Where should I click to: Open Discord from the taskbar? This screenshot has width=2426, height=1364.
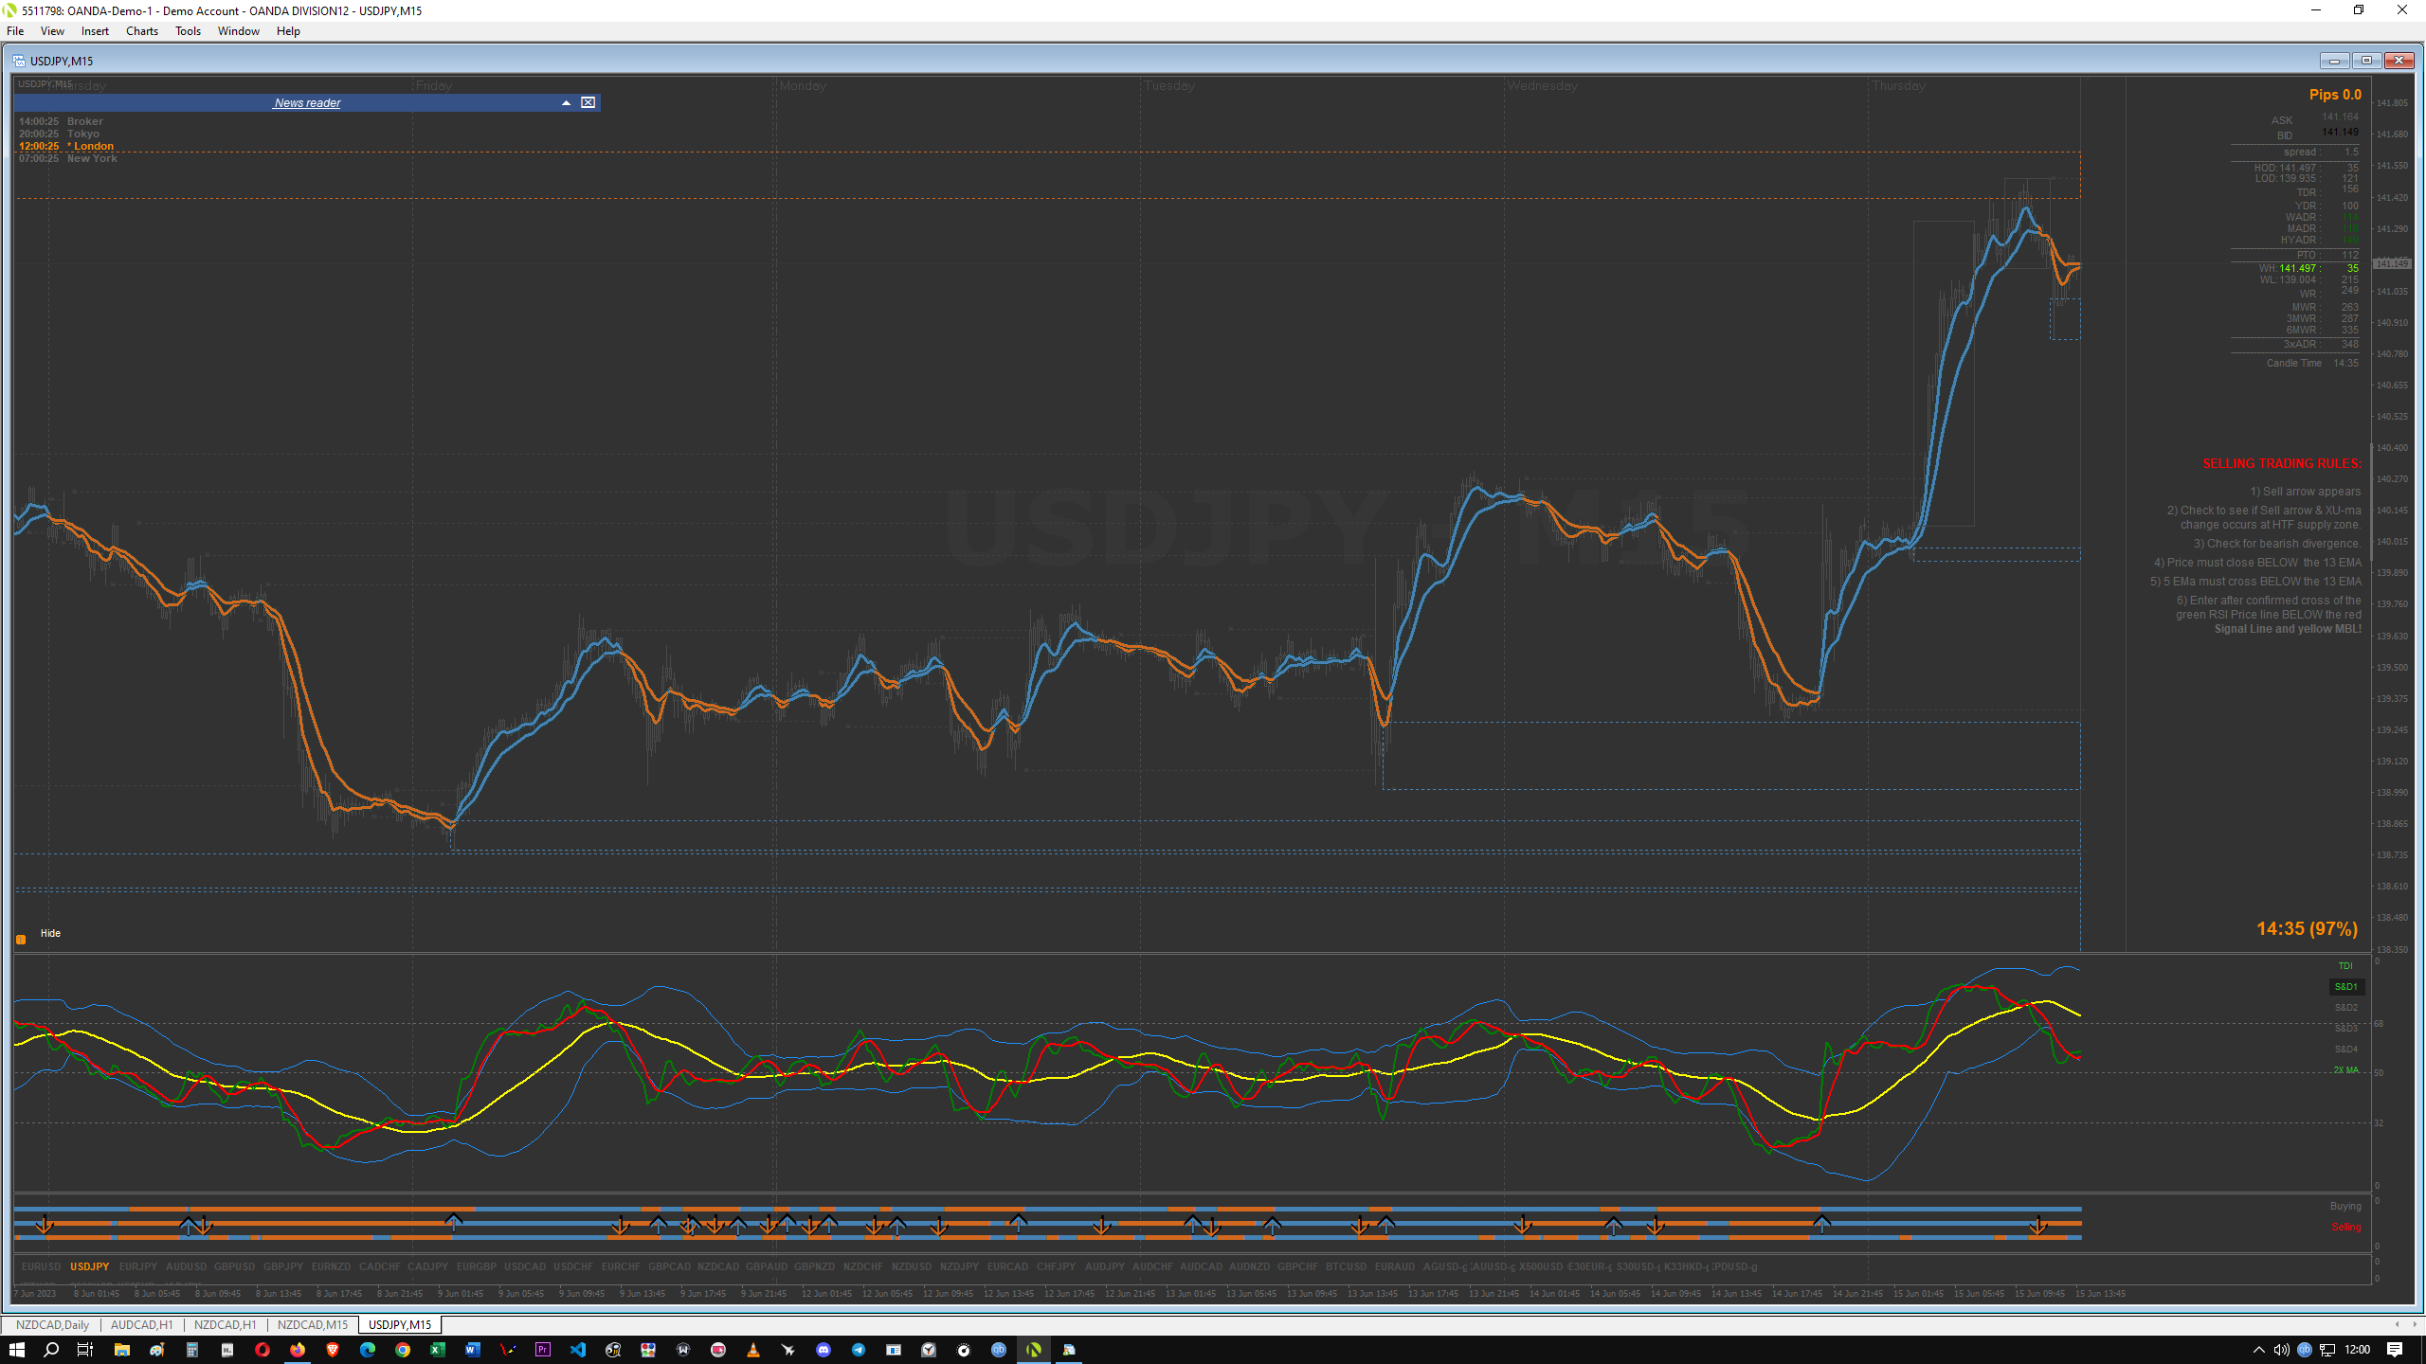click(824, 1350)
